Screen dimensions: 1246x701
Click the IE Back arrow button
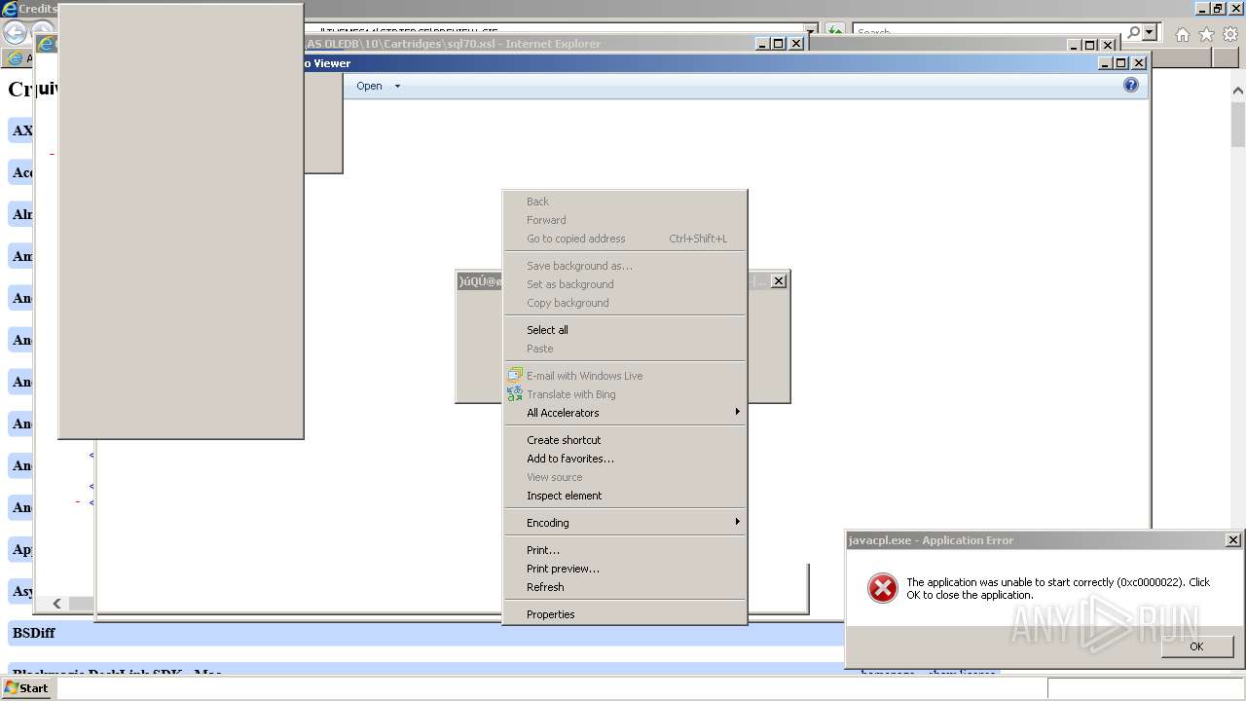point(15,32)
